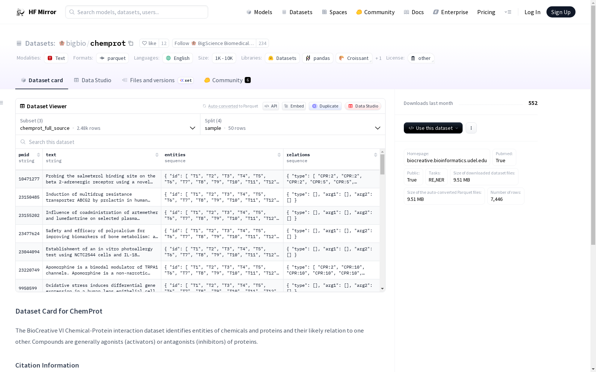This screenshot has height=372, width=596.
Task: Open Docs page
Action: point(413,12)
